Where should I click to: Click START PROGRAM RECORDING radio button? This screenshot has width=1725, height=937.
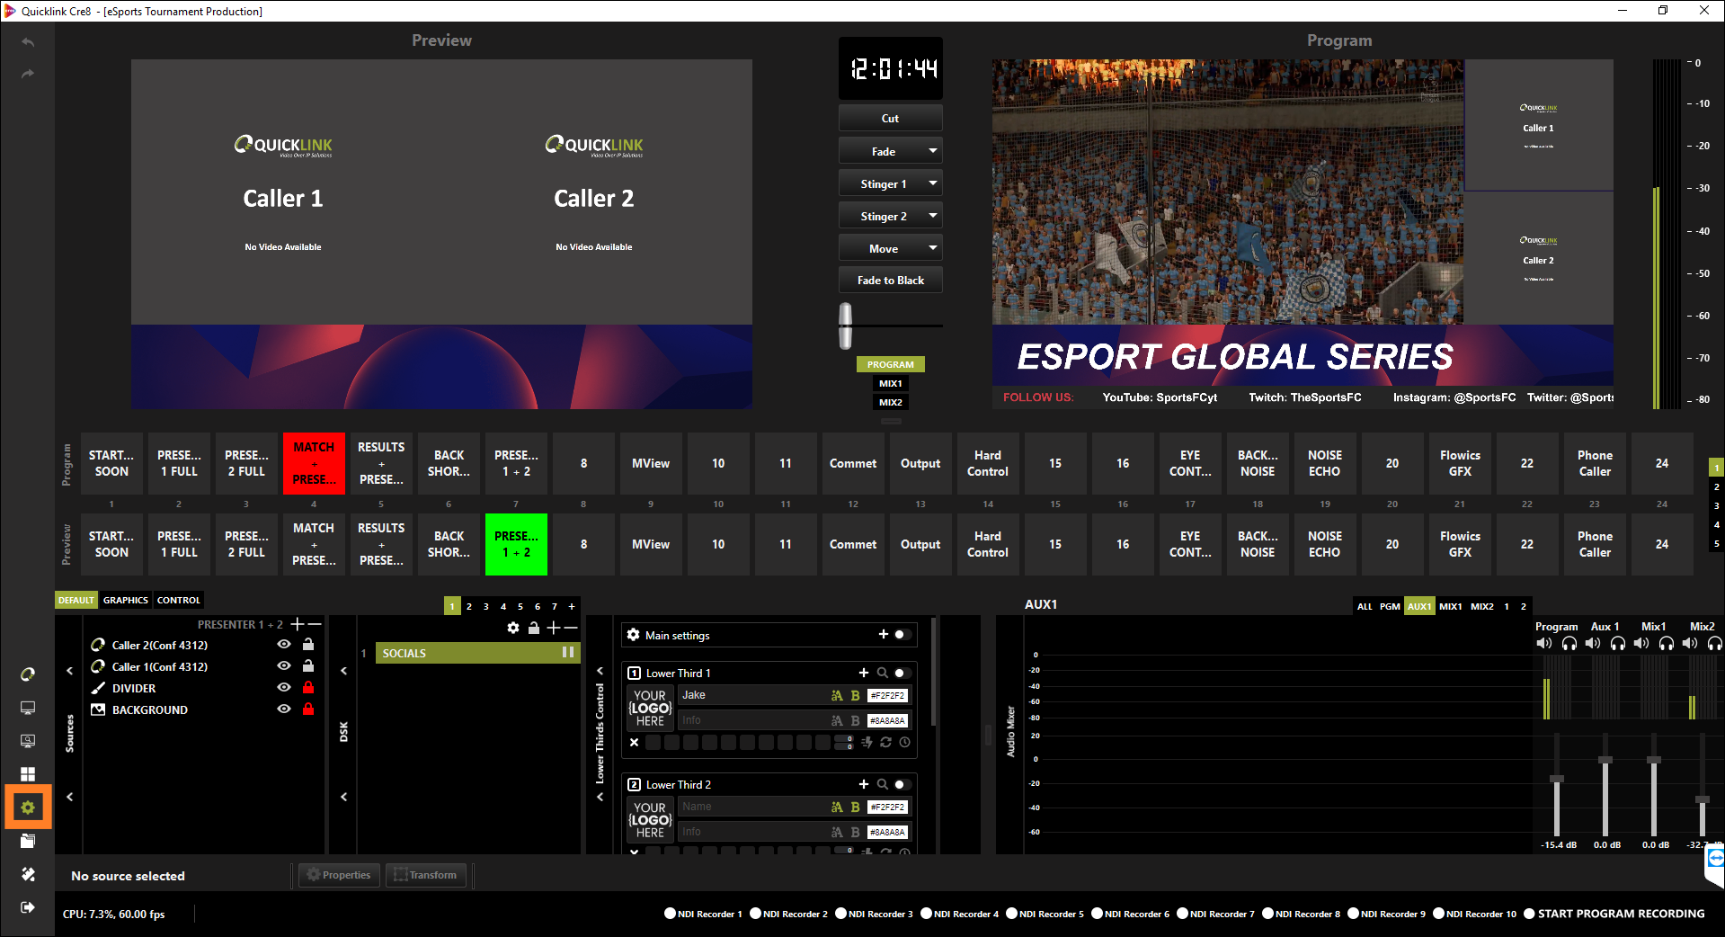[1529, 914]
